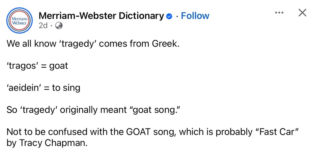Viewport: 313px width, 152px height.
Task: Open the 2d post timestamp
Action: (x=43, y=26)
